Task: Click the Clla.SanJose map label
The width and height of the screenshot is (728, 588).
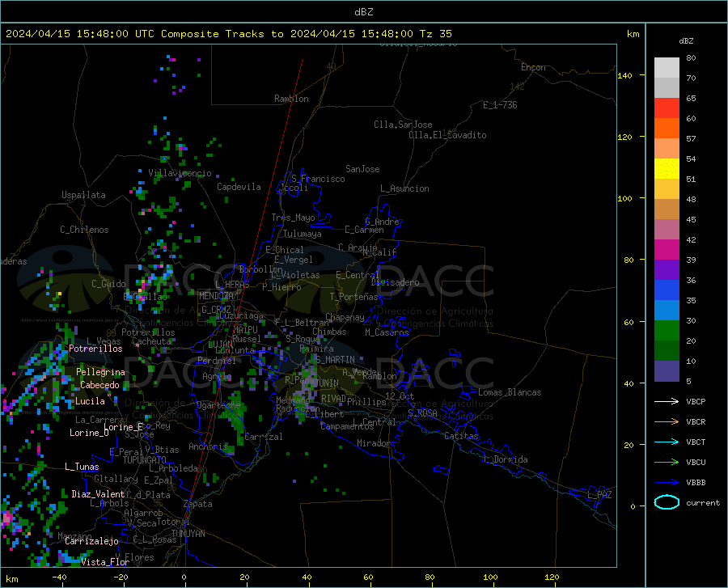Action: (x=403, y=125)
